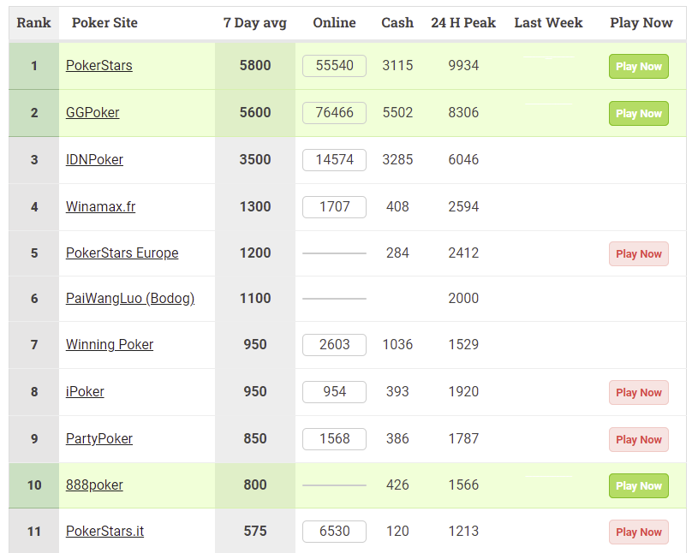692x553 pixels.
Task: Hit Play Now for PokerStars Europe
Action: 638,253
